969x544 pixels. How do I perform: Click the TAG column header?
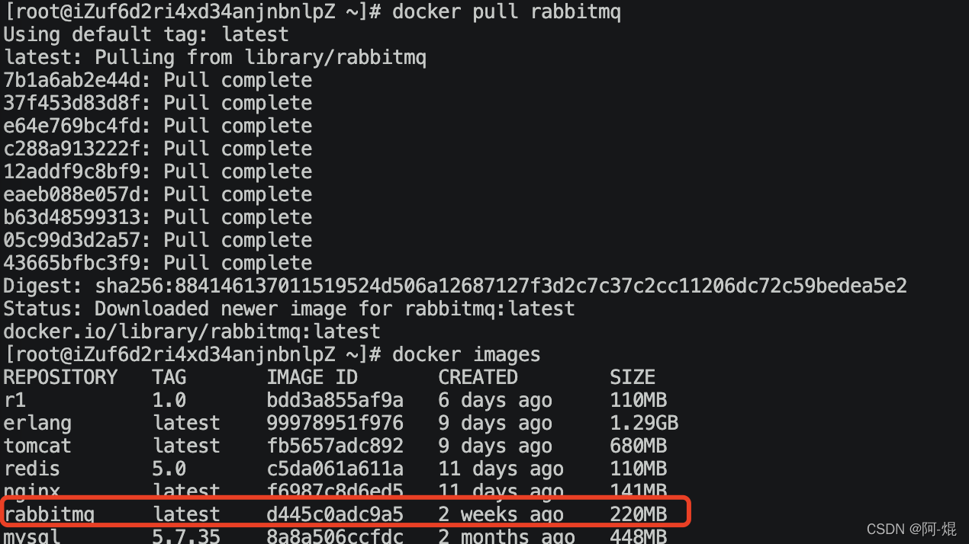169,377
